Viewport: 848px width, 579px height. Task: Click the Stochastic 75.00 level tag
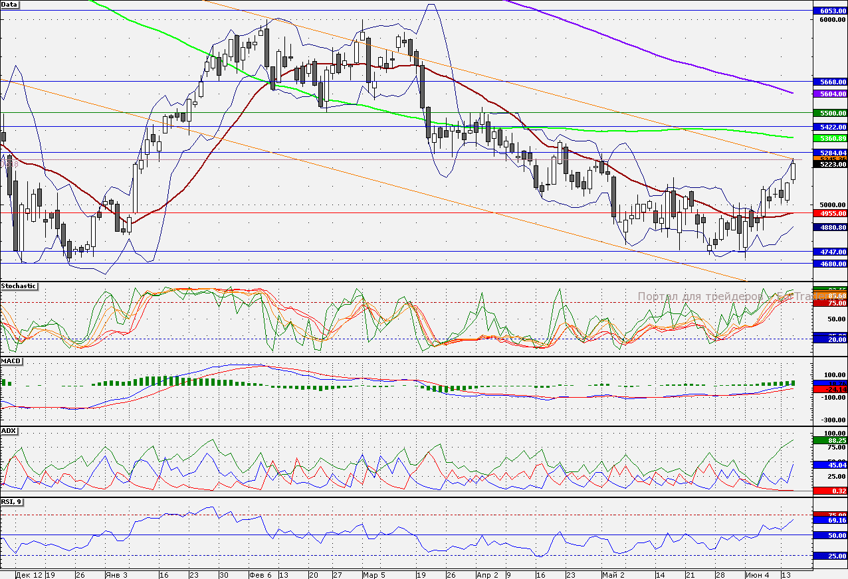pos(831,303)
